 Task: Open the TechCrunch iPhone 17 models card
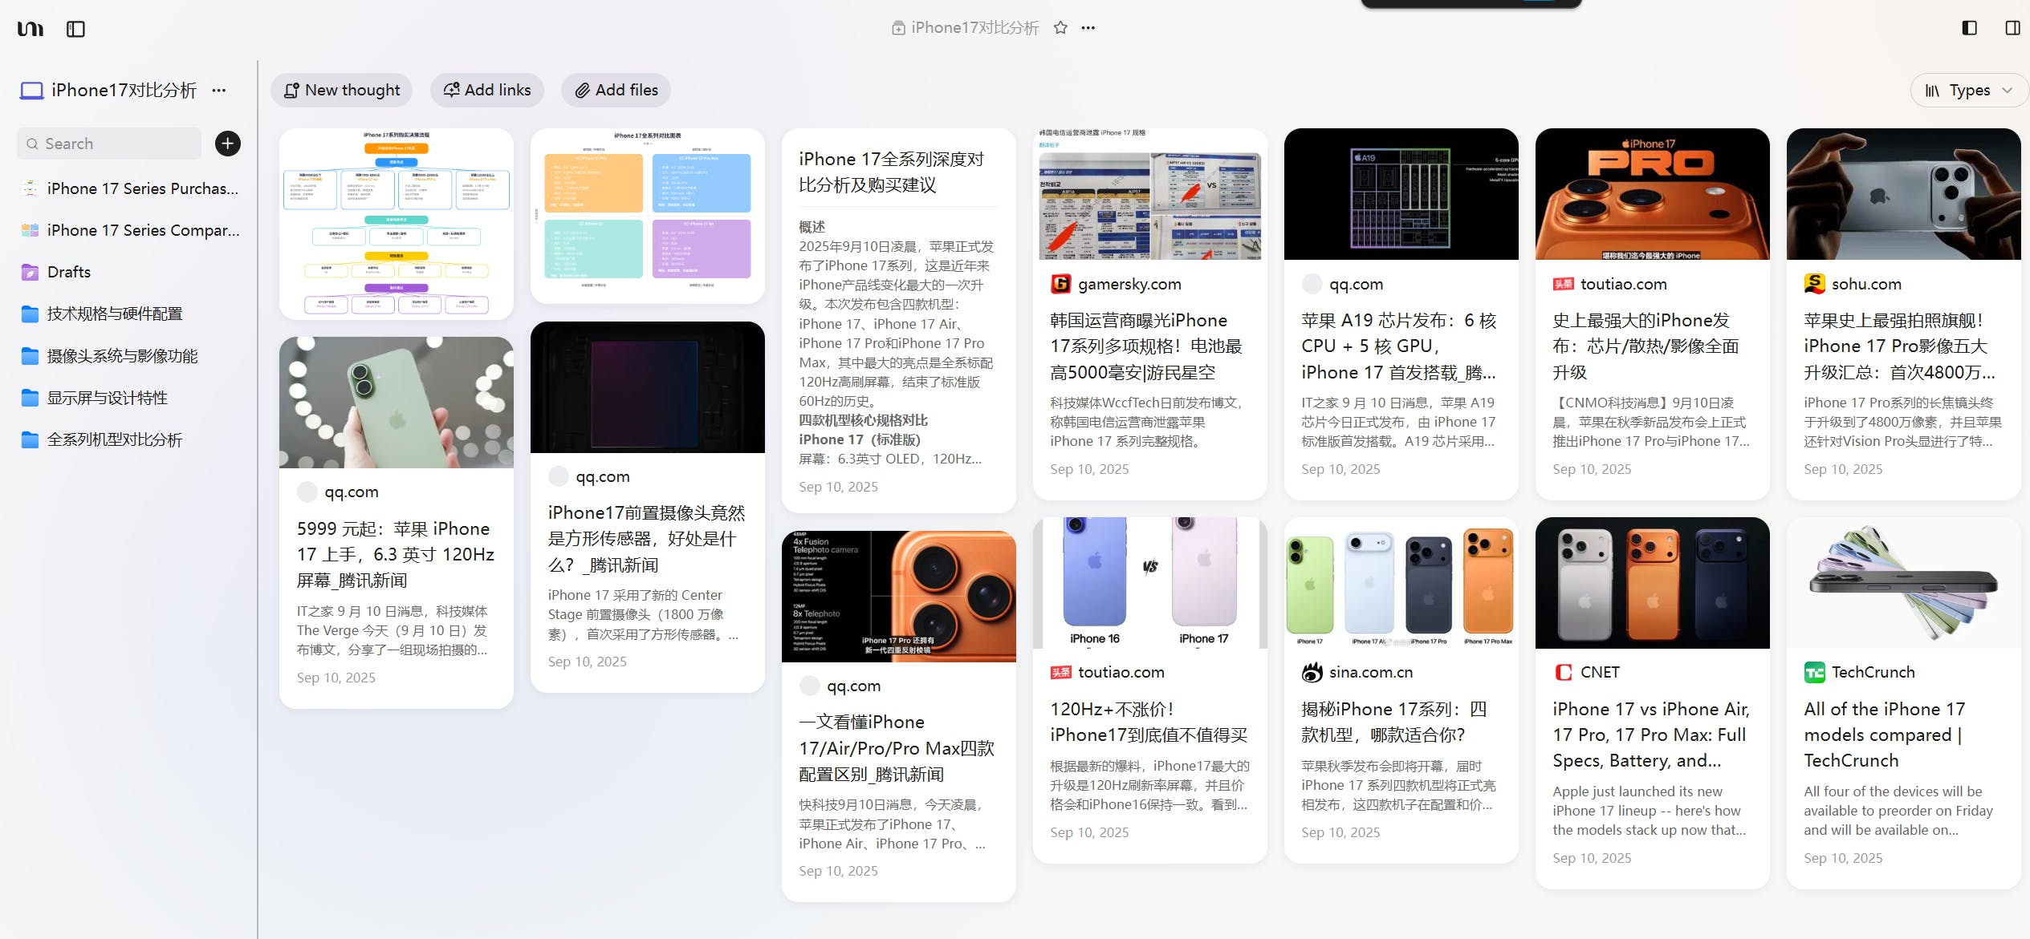coord(1884,734)
